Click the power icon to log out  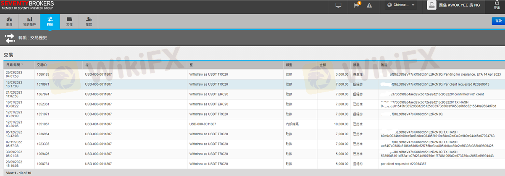497,3
